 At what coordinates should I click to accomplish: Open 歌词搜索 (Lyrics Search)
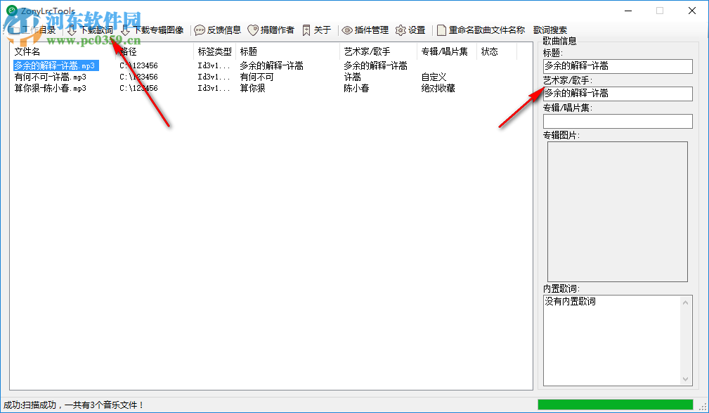550,30
